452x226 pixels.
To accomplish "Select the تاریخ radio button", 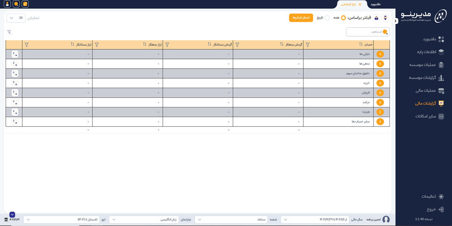I will click(327, 18).
